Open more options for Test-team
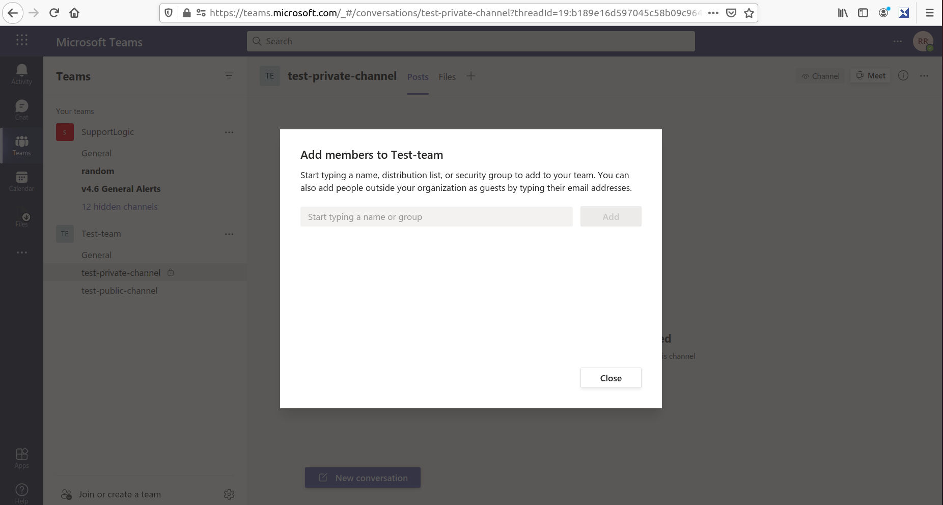Screen dimensions: 943x505 pyautogui.click(x=229, y=234)
